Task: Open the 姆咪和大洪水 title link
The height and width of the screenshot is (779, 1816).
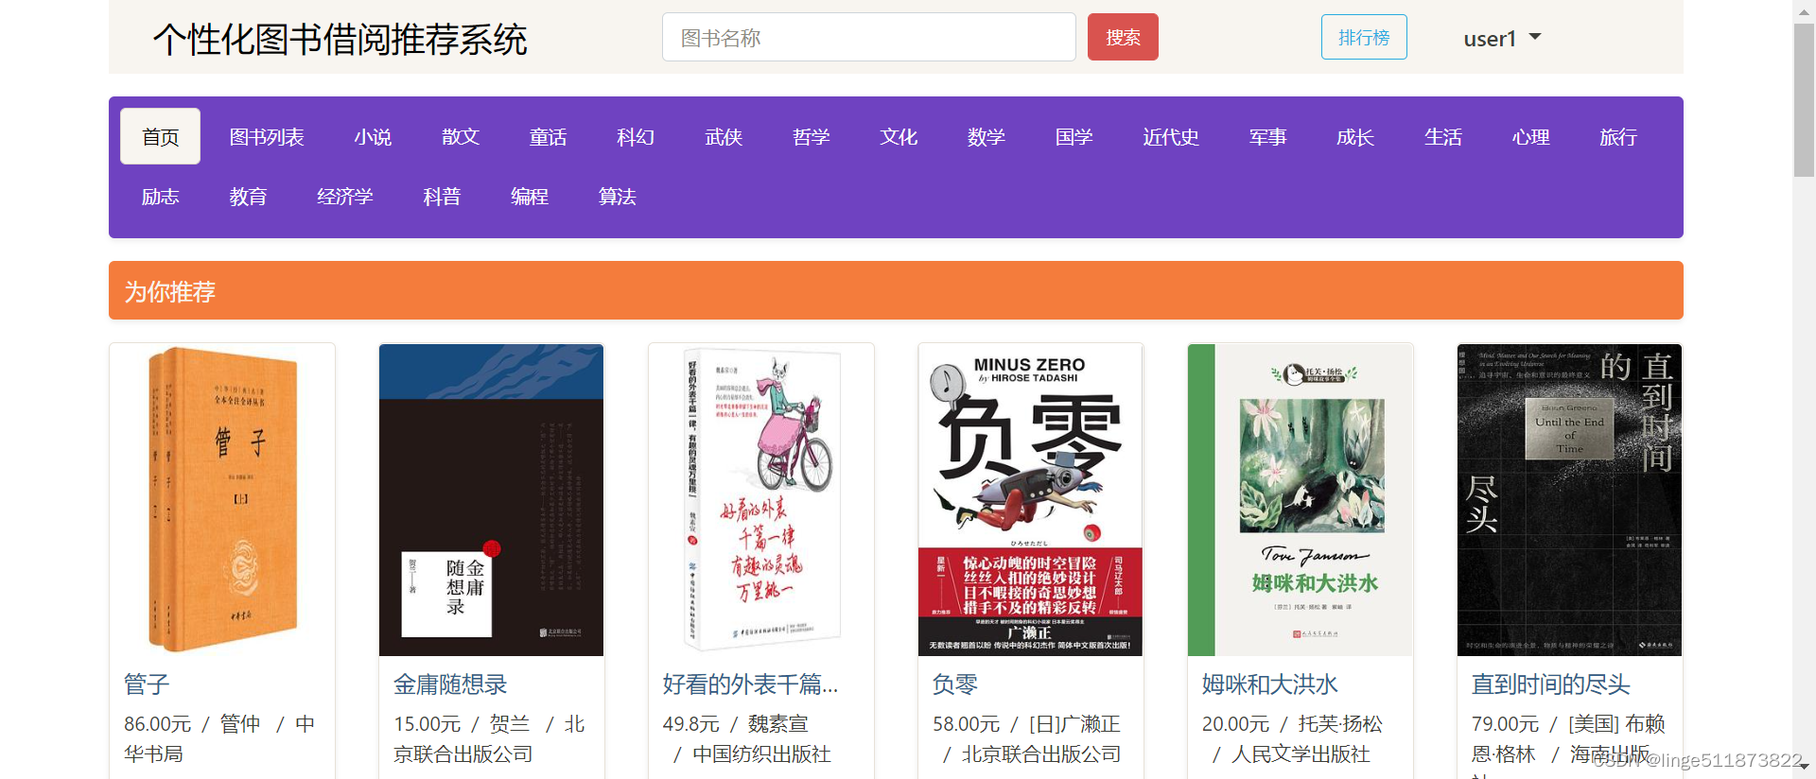Action: 1270,684
